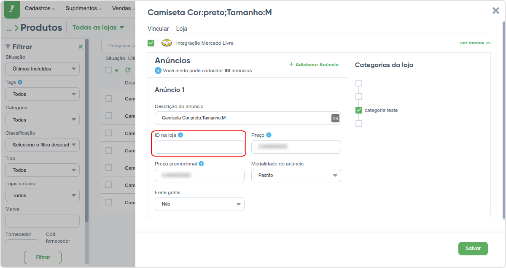The width and height of the screenshot is (506, 268).
Task: Open the Categoria filter dropdown
Action: (x=43, y=119)
